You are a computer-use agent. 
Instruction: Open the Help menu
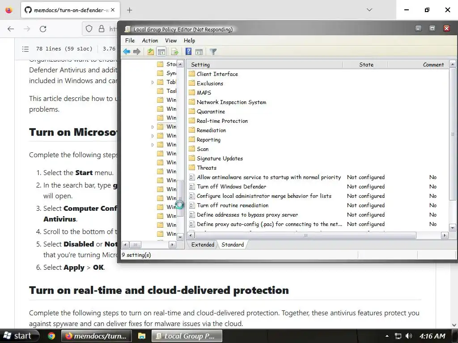[189, 41]
